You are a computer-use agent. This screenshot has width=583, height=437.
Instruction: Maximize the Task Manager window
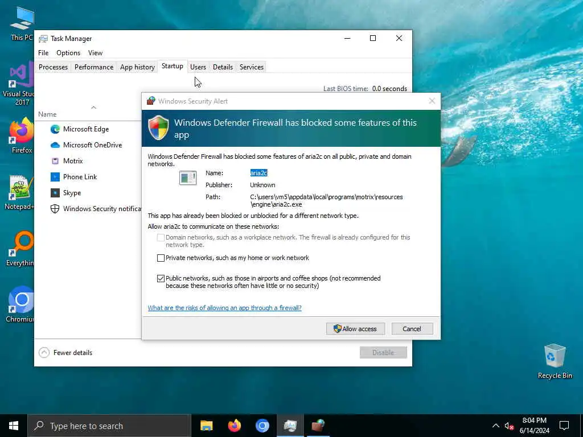click(x=373, y=38)
